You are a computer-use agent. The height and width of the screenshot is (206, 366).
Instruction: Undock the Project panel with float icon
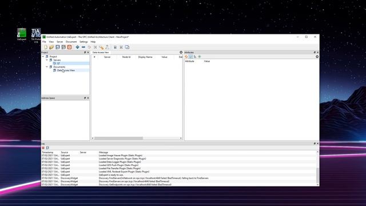pyautogui.click(x=85, y=53)
